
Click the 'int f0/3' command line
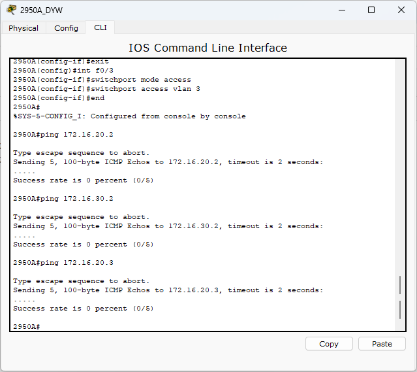click(x=63, y=71)
